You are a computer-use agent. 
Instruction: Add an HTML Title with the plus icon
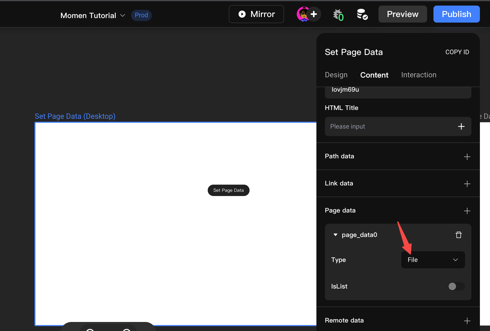click(461, 126)
